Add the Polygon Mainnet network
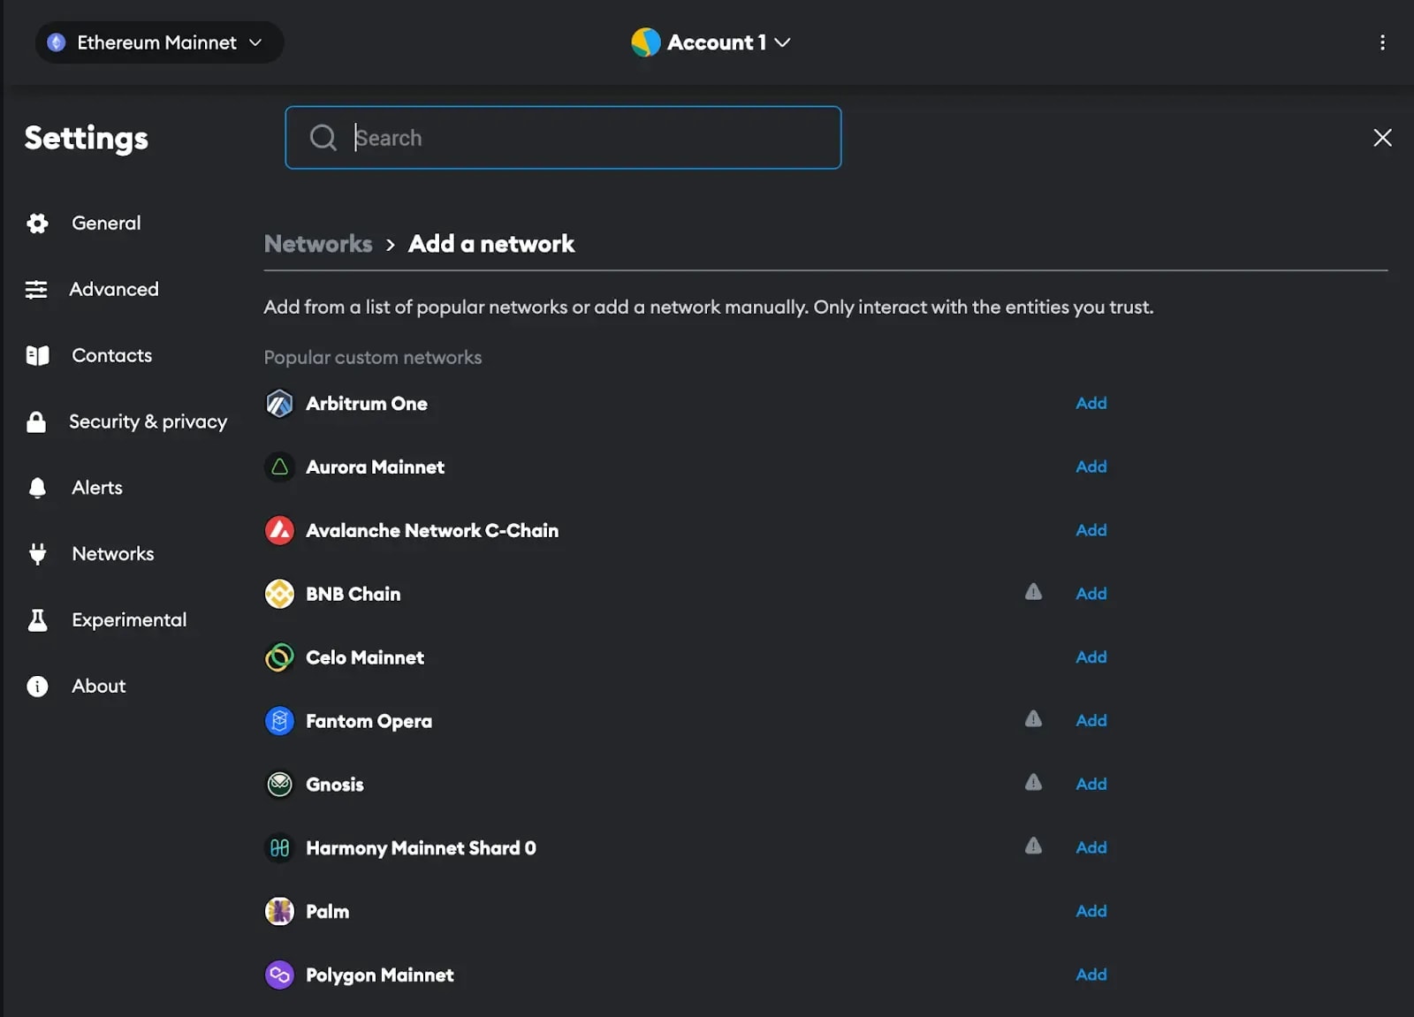Screen dimensions: 1414x1017 coord(1091,975)
